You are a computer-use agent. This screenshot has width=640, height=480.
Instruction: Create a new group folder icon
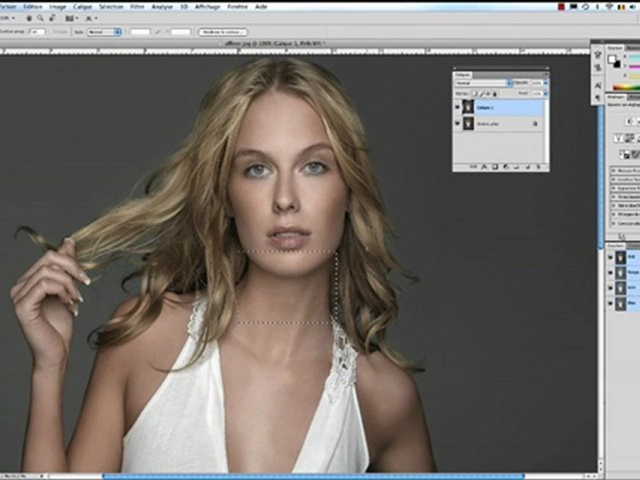click(516, 167)
